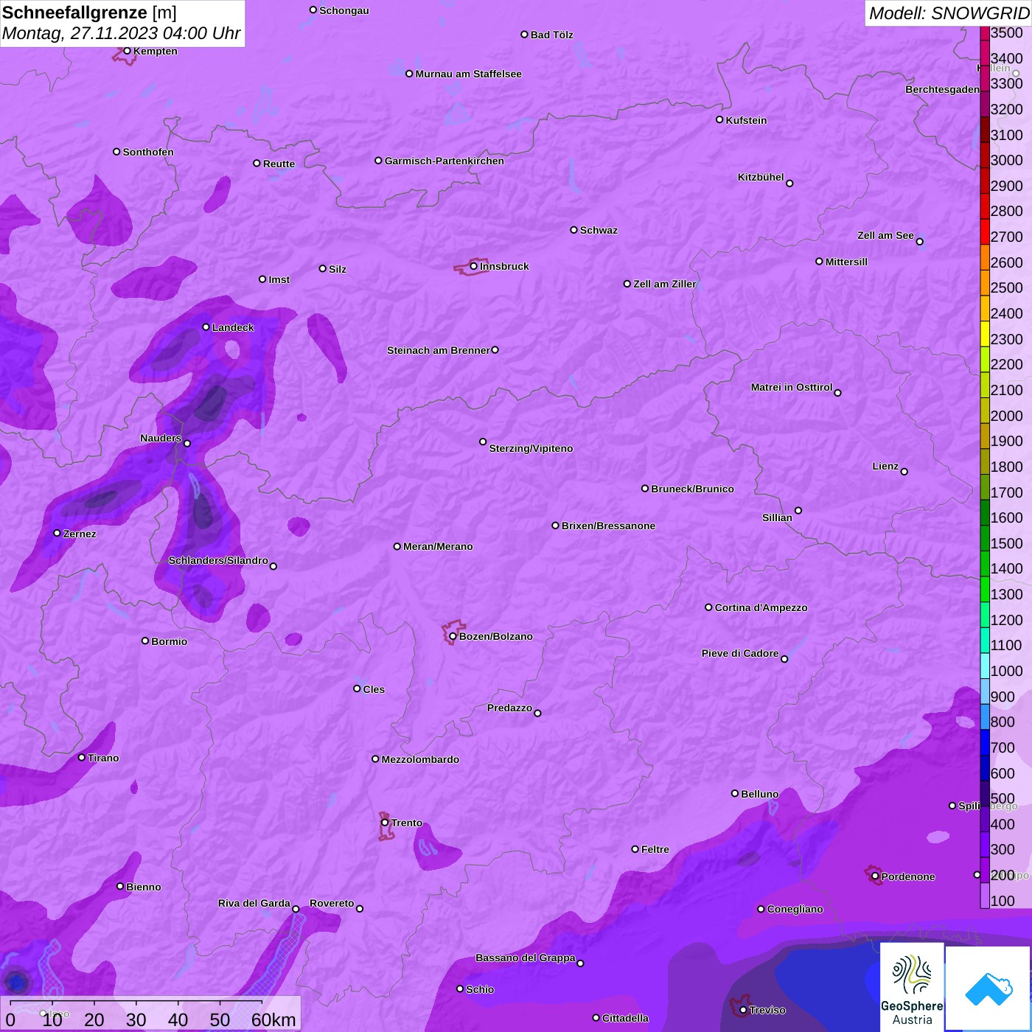Viewport: 1032px width, 1032px height.
Task: Click the 'Cles' label
Action: pyautogui.click(x=374, y=689)
